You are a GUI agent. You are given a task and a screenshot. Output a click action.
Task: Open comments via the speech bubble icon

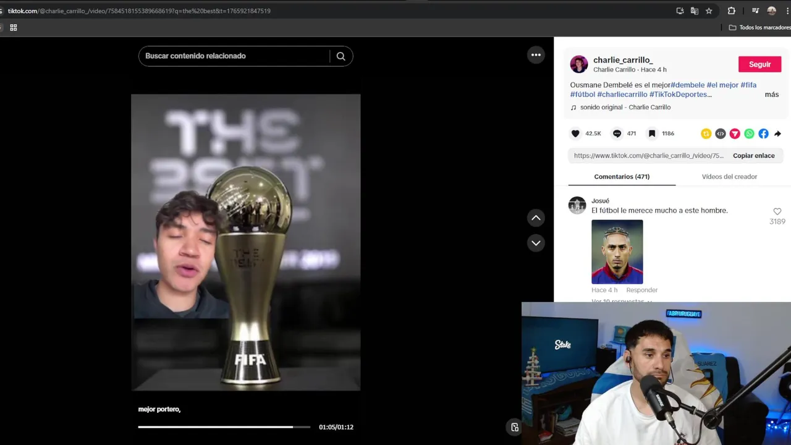617,133
